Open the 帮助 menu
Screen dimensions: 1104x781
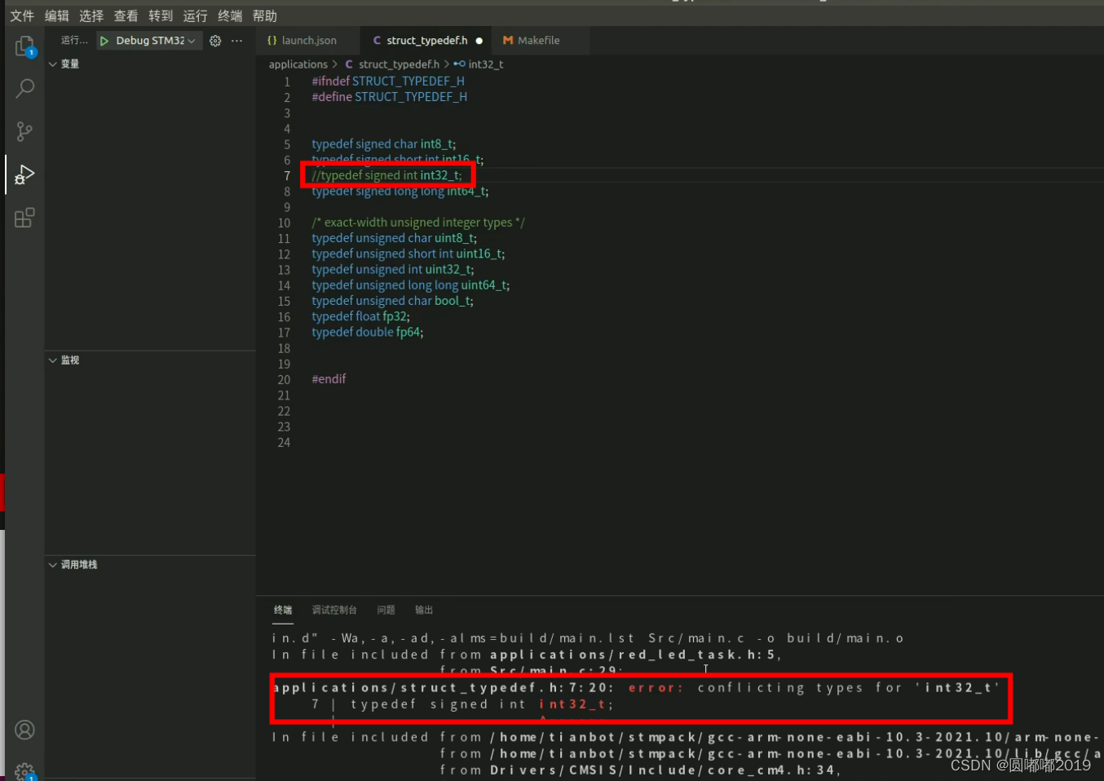(265, 15)
